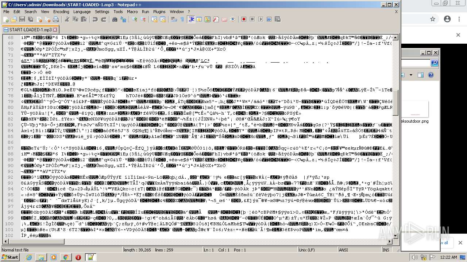Toggle the Show Indent Guide button
The height and width of the screenshot is (262, 467).
[191, 19]
